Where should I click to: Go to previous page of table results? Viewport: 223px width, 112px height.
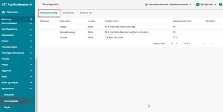click(x=204, y=44)
